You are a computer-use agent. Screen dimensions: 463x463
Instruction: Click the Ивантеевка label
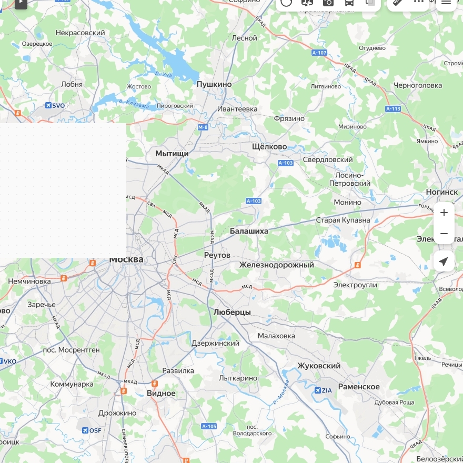tap(237, 109)
